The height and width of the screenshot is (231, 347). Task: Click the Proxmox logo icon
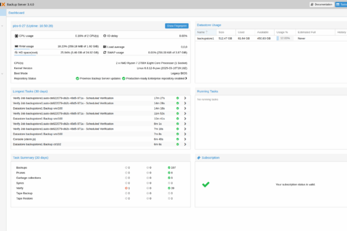tap(2, 4)
